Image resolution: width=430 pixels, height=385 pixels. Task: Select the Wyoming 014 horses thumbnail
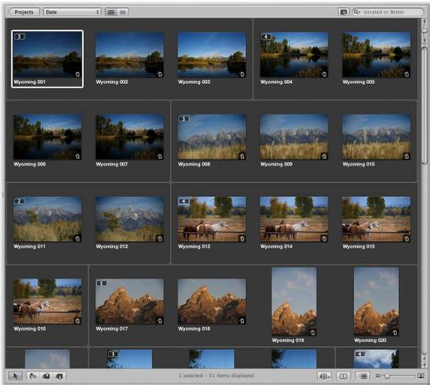click(294, 220)
